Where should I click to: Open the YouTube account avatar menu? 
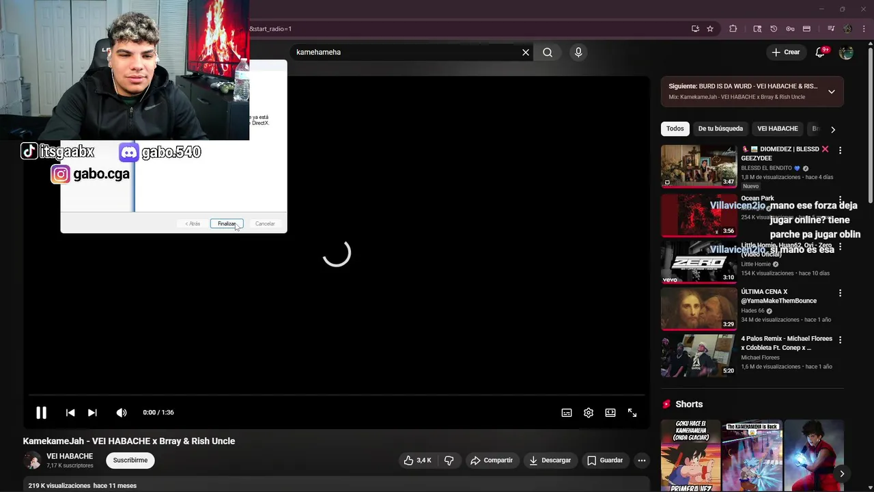846,53
